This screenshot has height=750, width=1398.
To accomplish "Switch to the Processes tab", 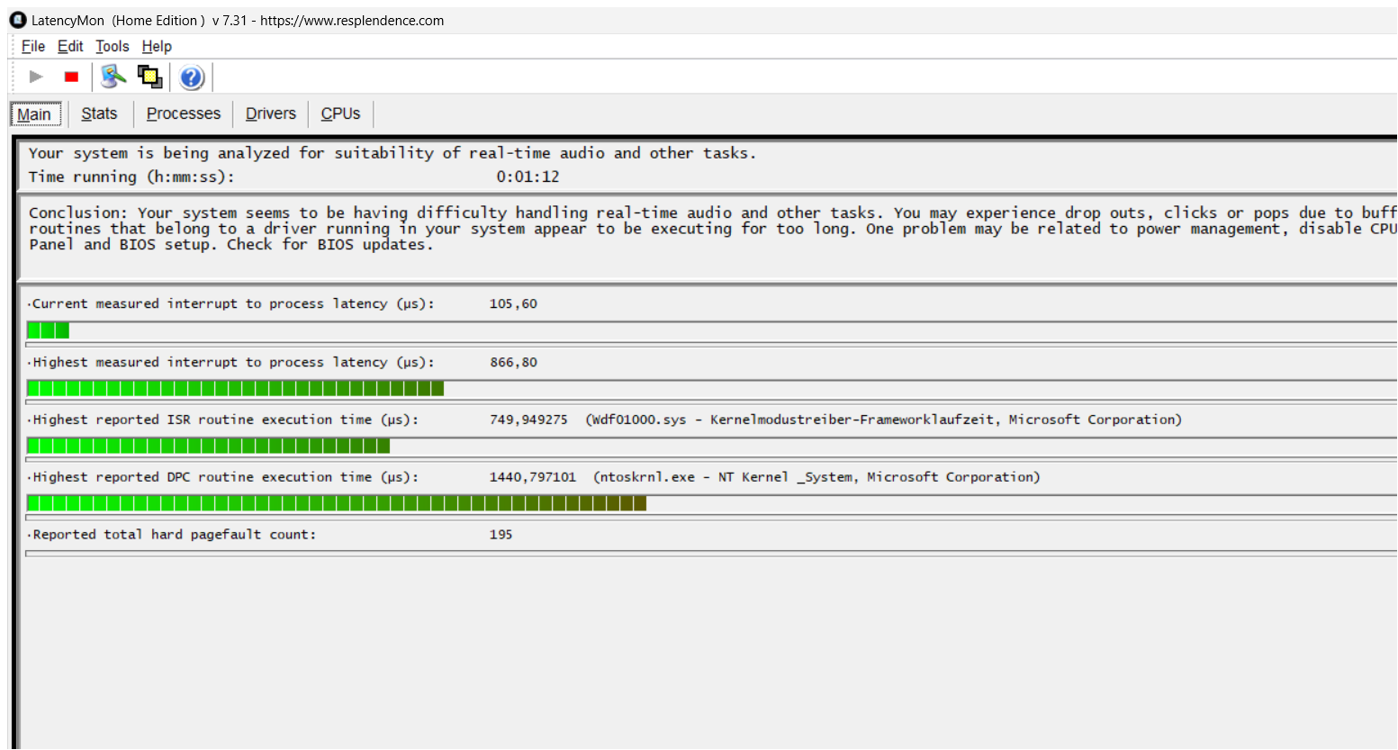I will (184, 113).
